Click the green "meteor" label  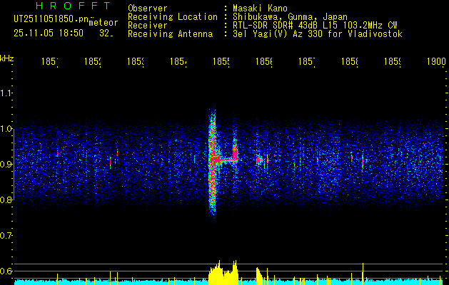click(x=104, y=23)
